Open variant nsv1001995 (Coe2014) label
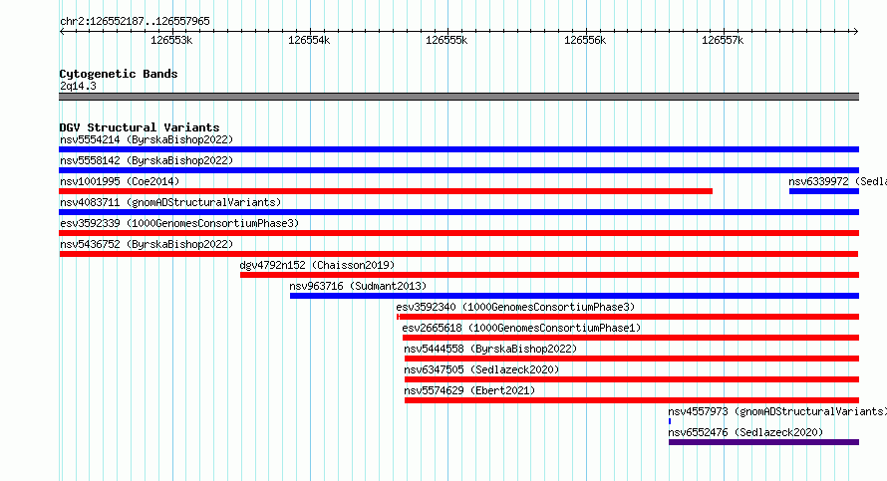887x481 pixels. point(120,181)
